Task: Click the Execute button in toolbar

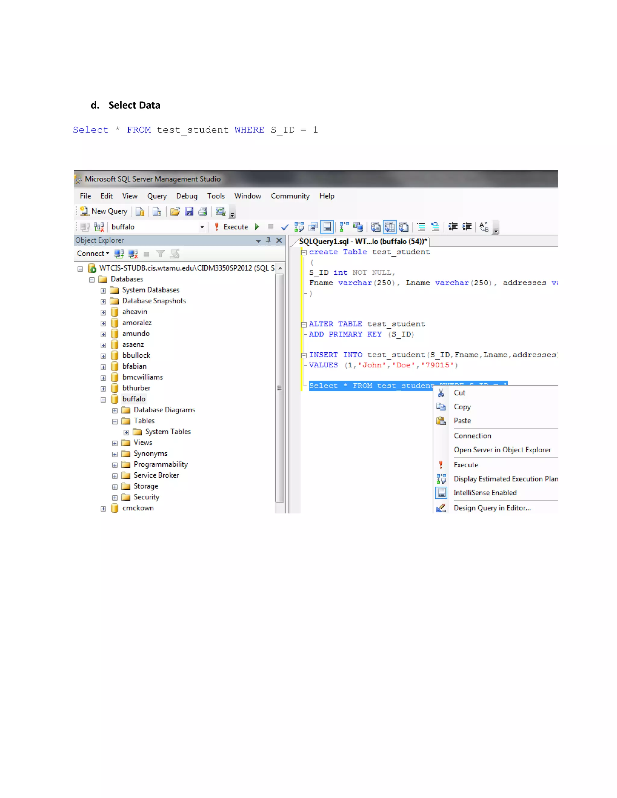Action: (x=231, y=227)
